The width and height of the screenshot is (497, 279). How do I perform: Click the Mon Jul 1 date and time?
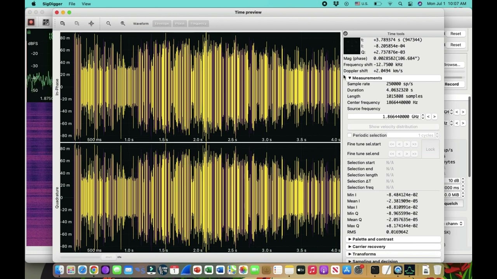447,3
